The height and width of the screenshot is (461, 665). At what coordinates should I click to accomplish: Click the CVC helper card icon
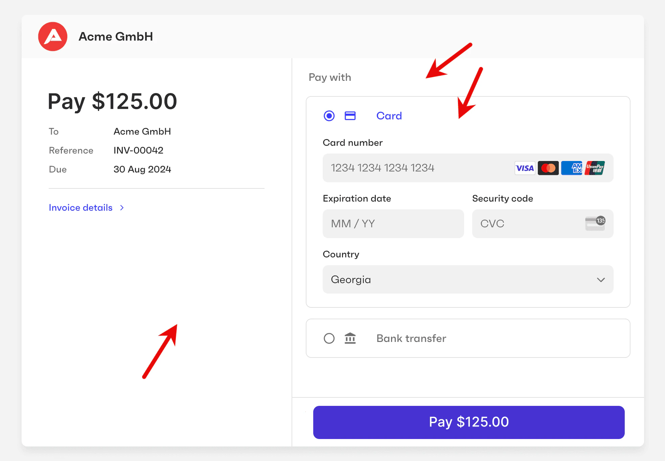click(x=596, y=224)
